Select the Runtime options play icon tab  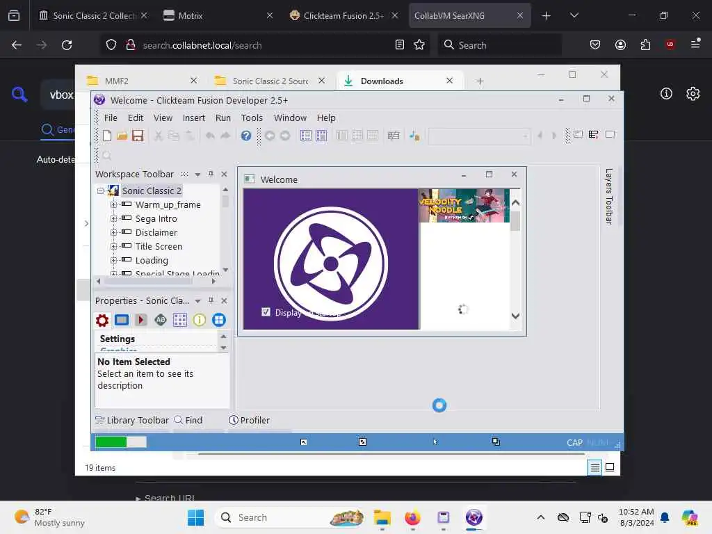(140, 320)
